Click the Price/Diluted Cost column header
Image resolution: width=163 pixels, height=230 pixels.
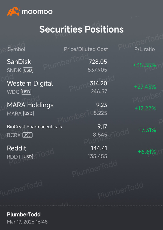click(86, 49)
